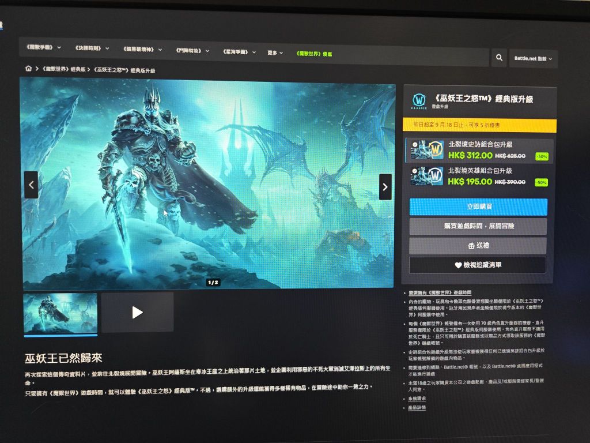The width and height of the screenshot is (590, 443).
Task: Click the 1 / 2 image counter
Action: click(x=213, y=282)
